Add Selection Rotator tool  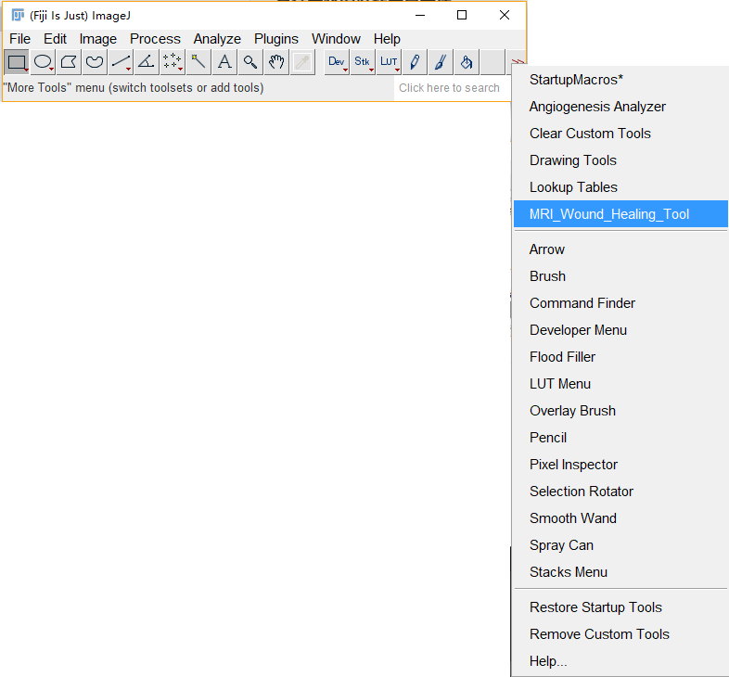pos(620,492)
